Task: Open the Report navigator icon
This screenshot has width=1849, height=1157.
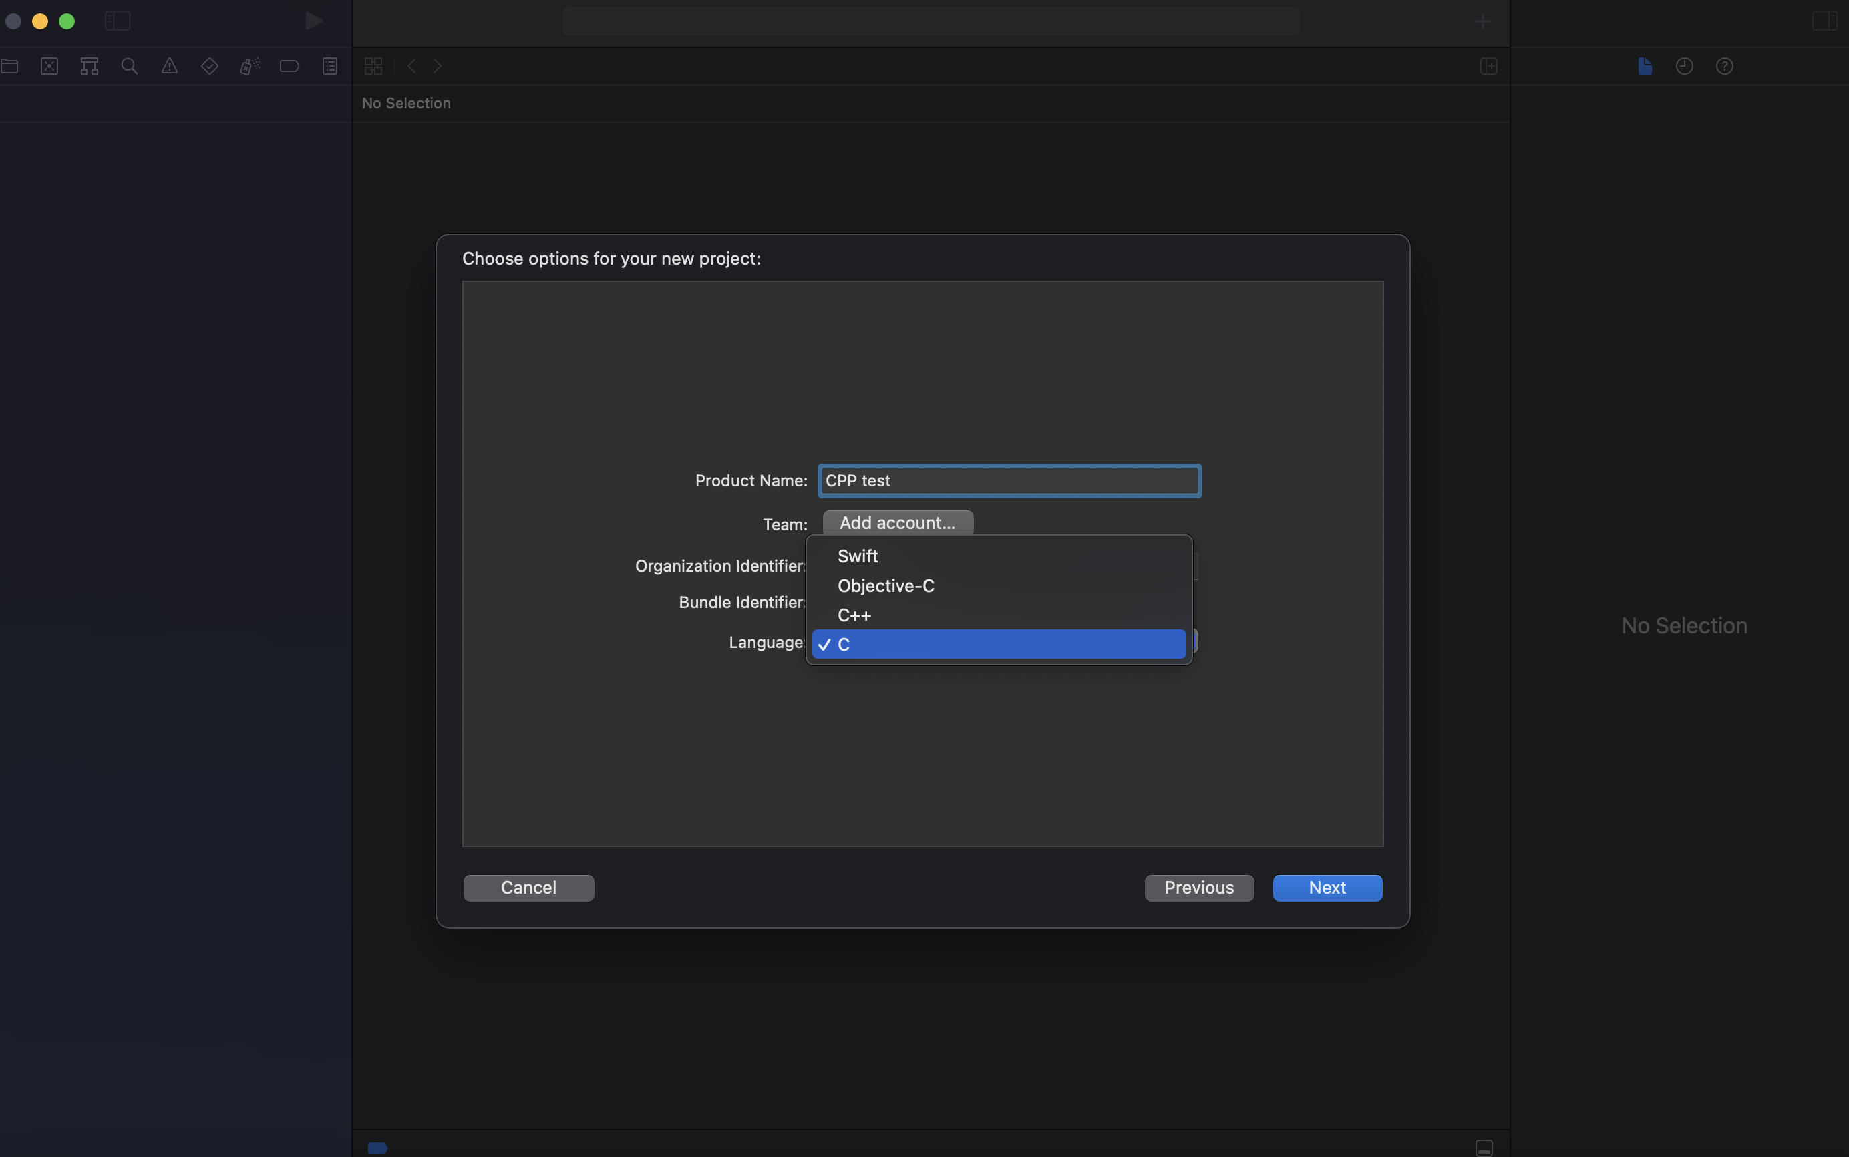Action: tap(330, 67)
